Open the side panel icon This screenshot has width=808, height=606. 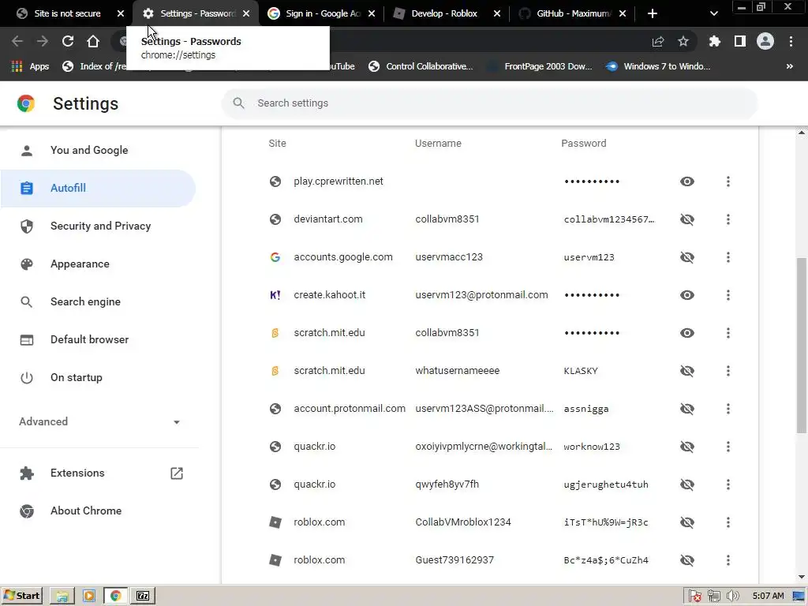click(740, 41)
